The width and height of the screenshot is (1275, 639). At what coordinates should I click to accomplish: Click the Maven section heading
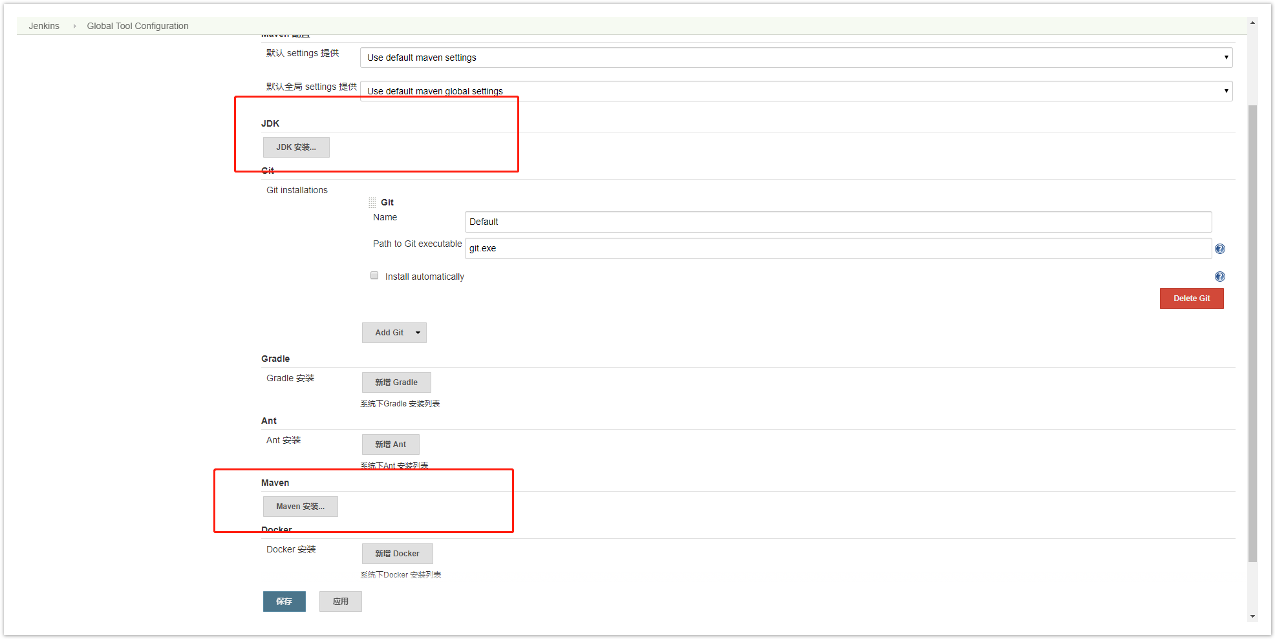[x=275, y=483]
